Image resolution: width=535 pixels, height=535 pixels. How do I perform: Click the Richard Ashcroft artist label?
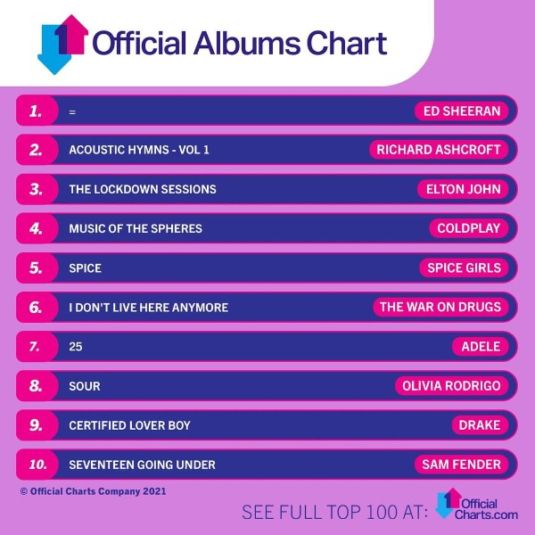439,150
